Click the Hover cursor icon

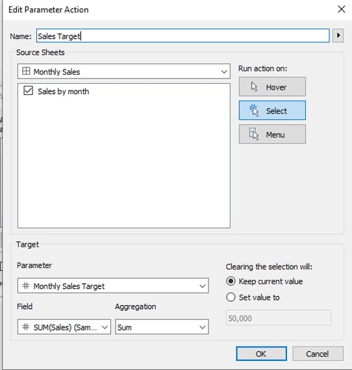[254, 87]
